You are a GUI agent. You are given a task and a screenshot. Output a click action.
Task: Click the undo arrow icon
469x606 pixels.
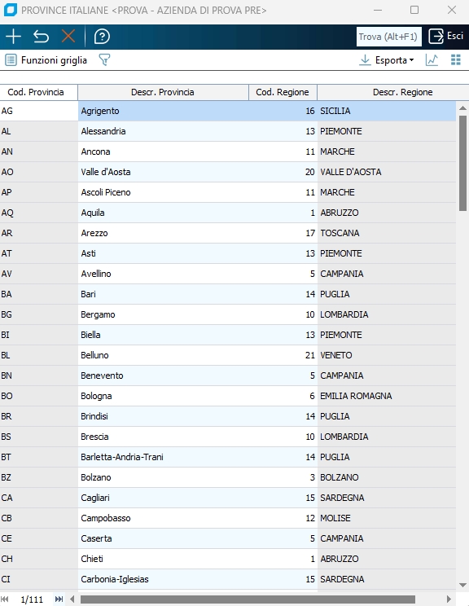pyautogui.click(x=41, y=37)
